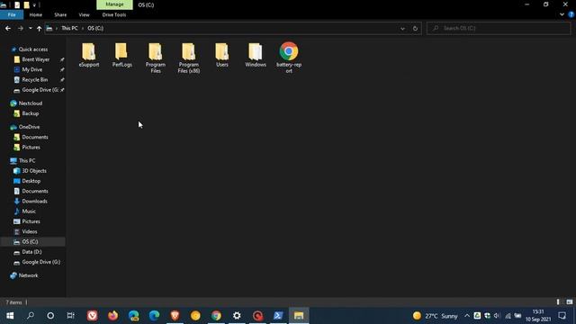
Task: Open Recycle Bin in Quick access
Action: (35, 80)
